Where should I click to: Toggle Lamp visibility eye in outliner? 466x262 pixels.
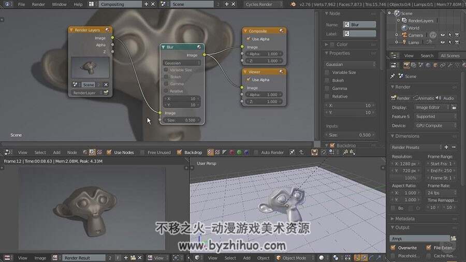pos(443,42)
